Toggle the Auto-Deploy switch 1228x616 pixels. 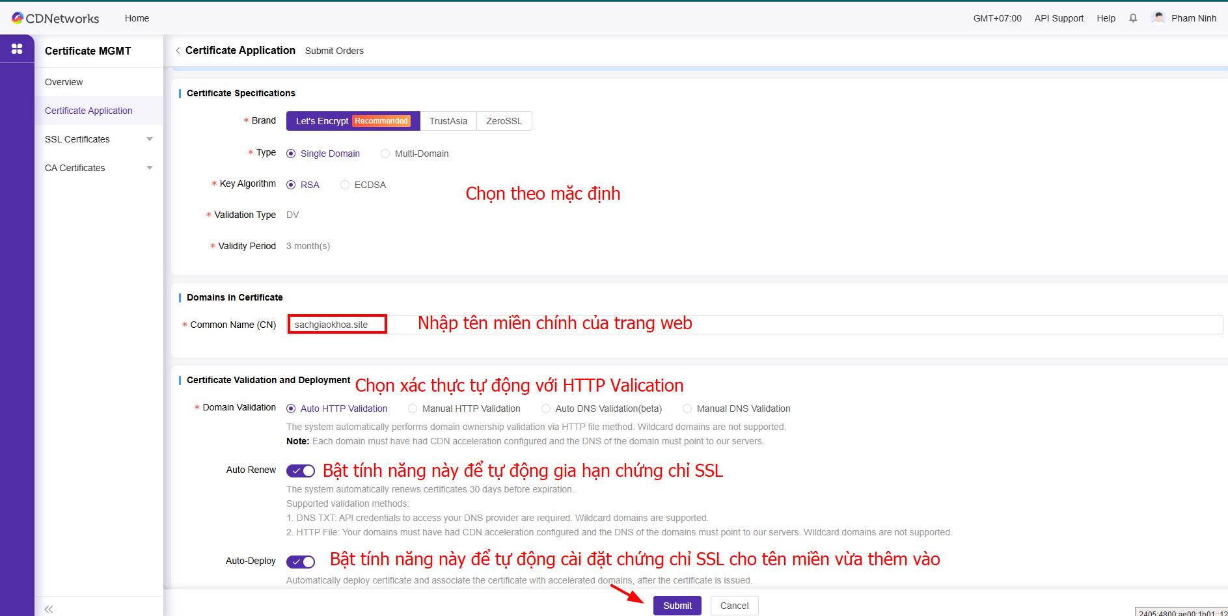point(301,562)
